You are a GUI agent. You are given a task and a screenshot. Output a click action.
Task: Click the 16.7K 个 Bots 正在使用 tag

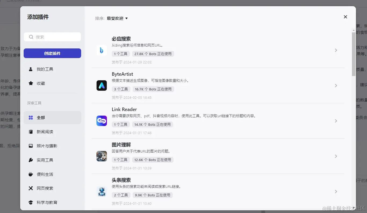[153, 89]
